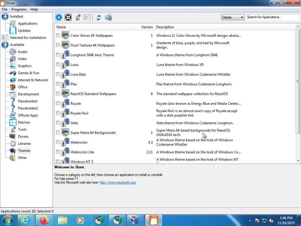Click in the Search for Applications field
Viewport: 301px width, 226px height.
272,17
